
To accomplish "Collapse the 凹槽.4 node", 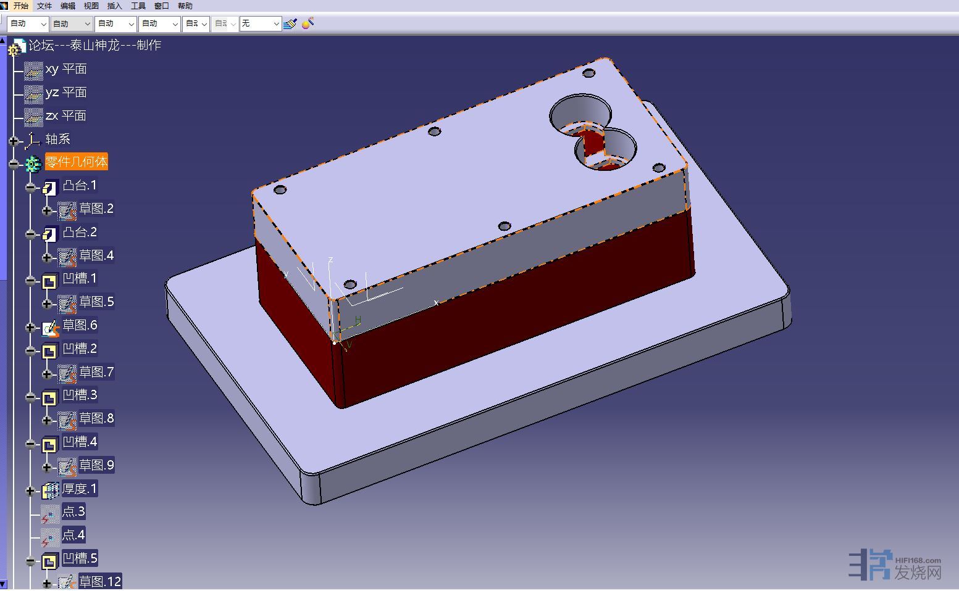I will click(30, 444).
